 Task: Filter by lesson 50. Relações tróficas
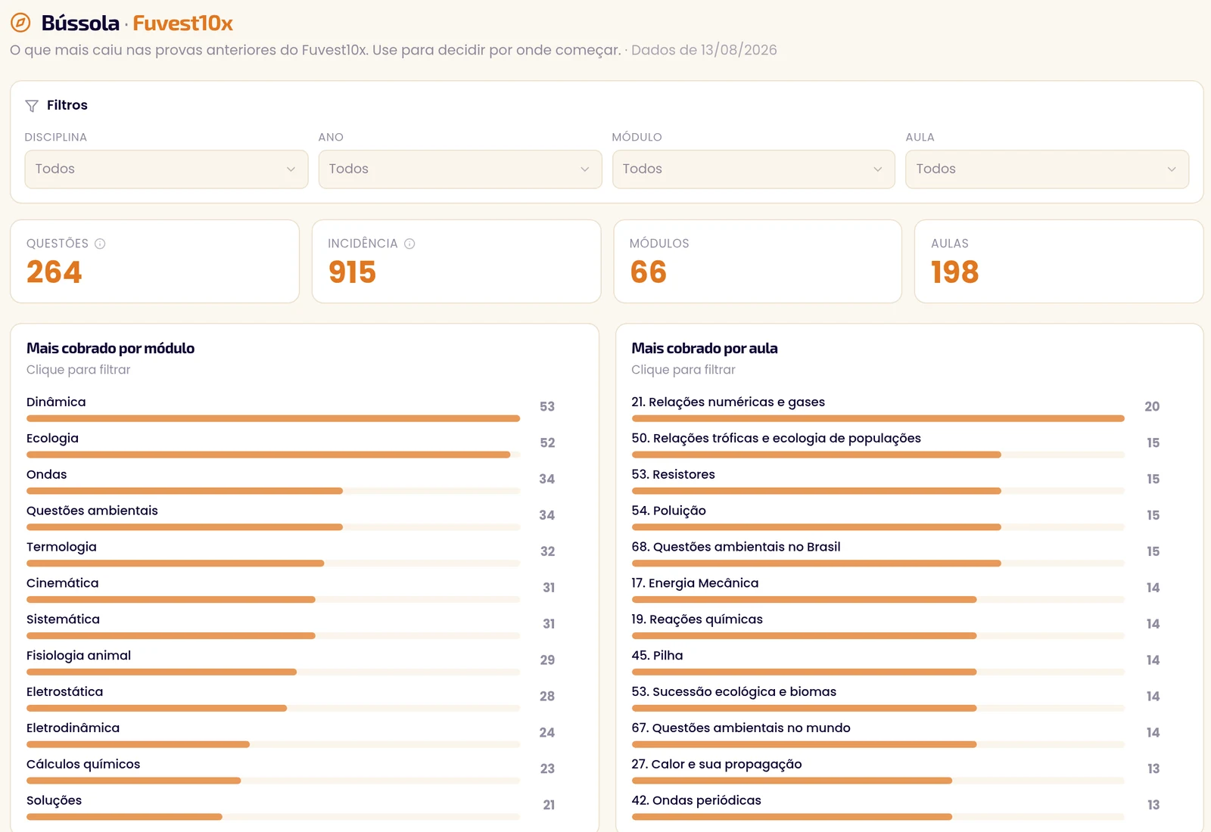(x=896, y=444)
